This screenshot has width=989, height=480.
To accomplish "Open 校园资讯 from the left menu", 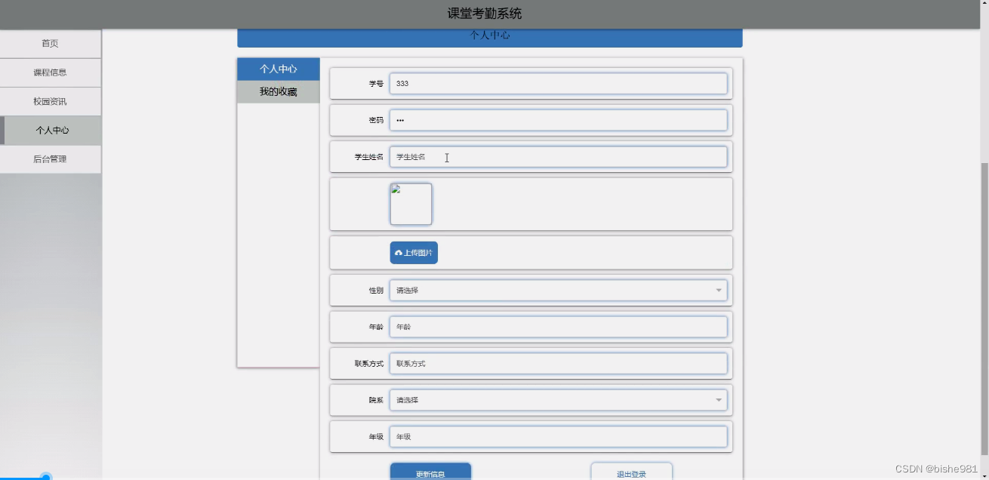I will pos(50,101).
